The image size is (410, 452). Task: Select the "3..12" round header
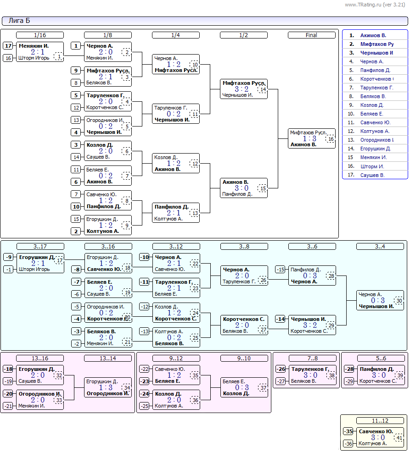point(176,247)
